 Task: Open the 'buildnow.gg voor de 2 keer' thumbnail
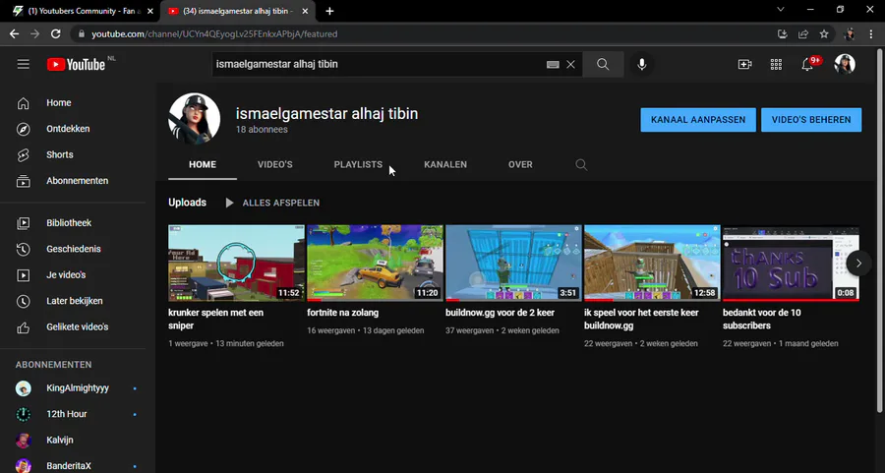point(513,263)
